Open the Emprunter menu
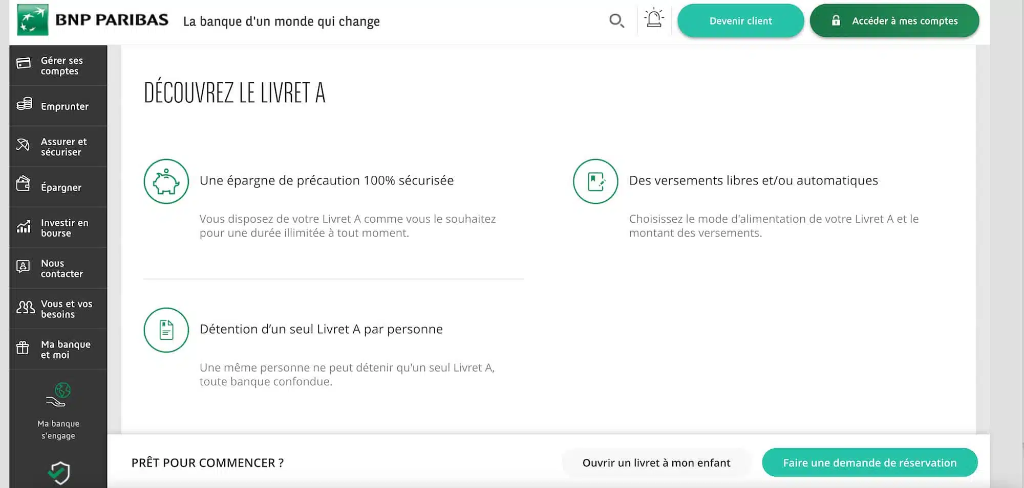 point(58,106)
